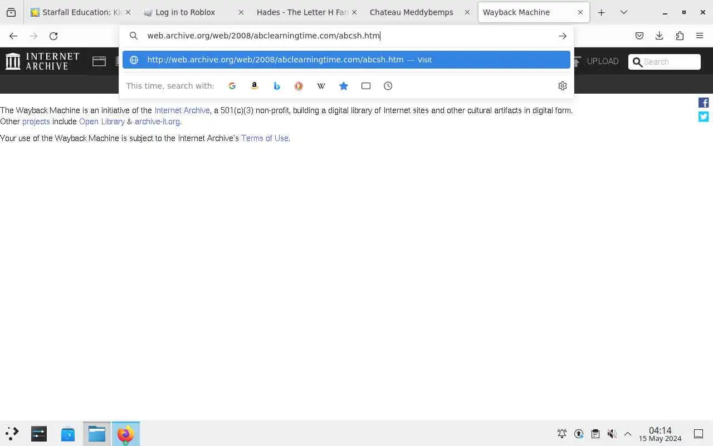The height and width of the screenshot is (446, 713).
Task: Search this time with DuckDuckGo
Action: tap(299, 86)
